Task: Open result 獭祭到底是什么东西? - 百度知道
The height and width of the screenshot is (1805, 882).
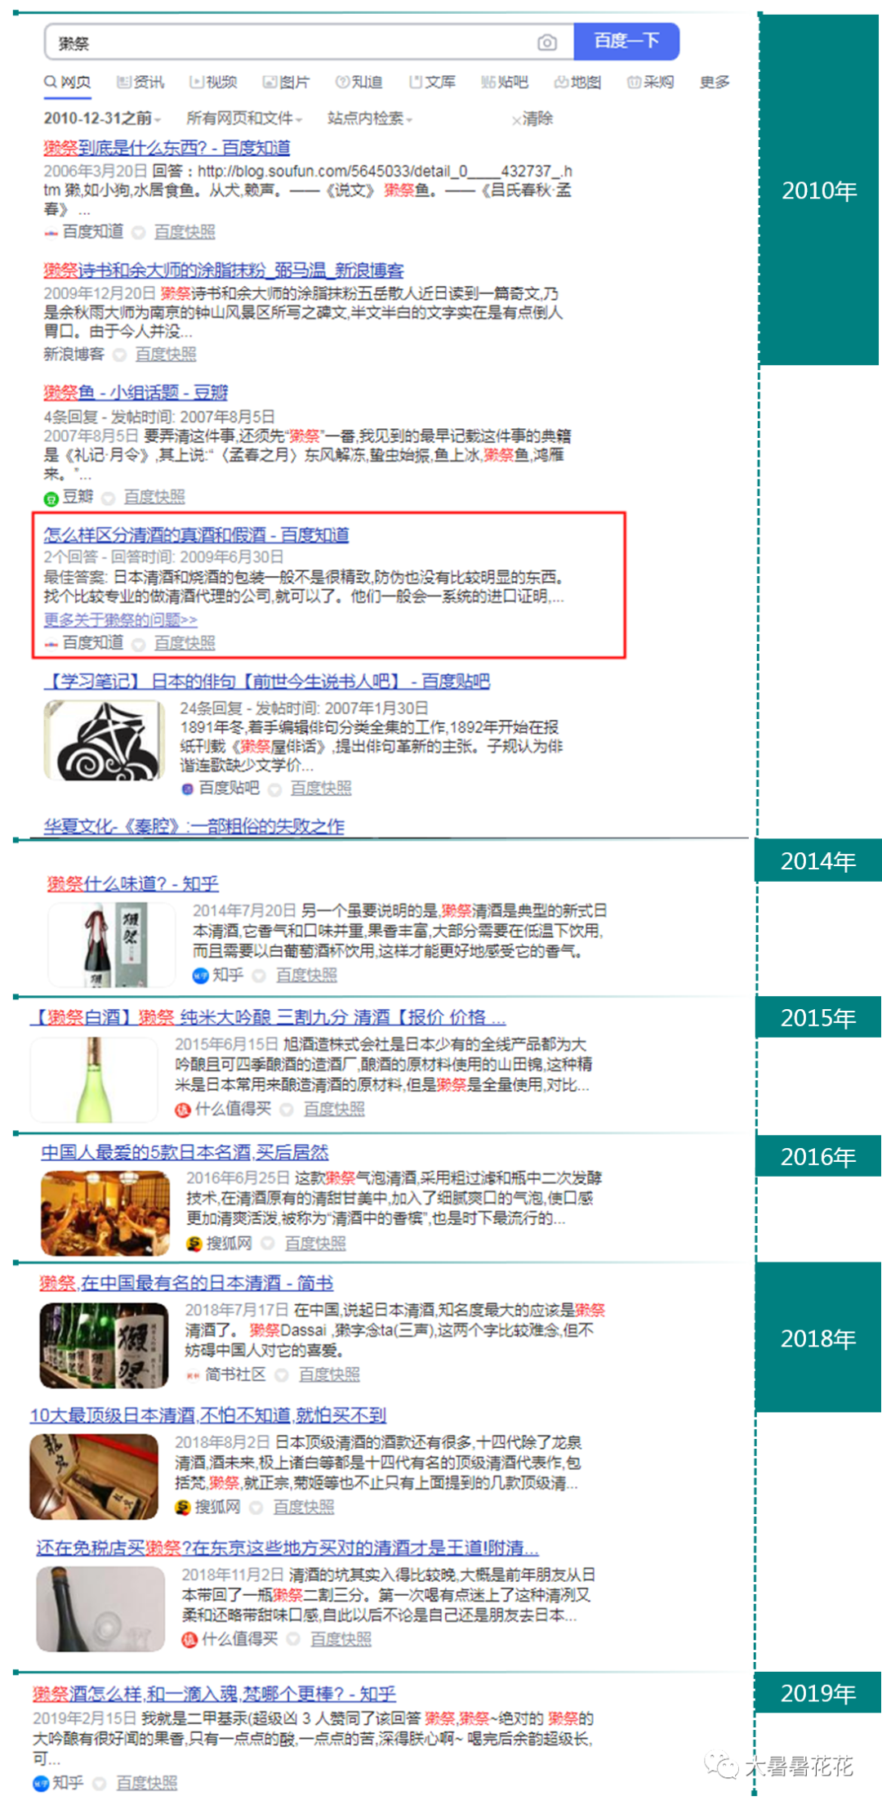Action: [x=167, y=148]
